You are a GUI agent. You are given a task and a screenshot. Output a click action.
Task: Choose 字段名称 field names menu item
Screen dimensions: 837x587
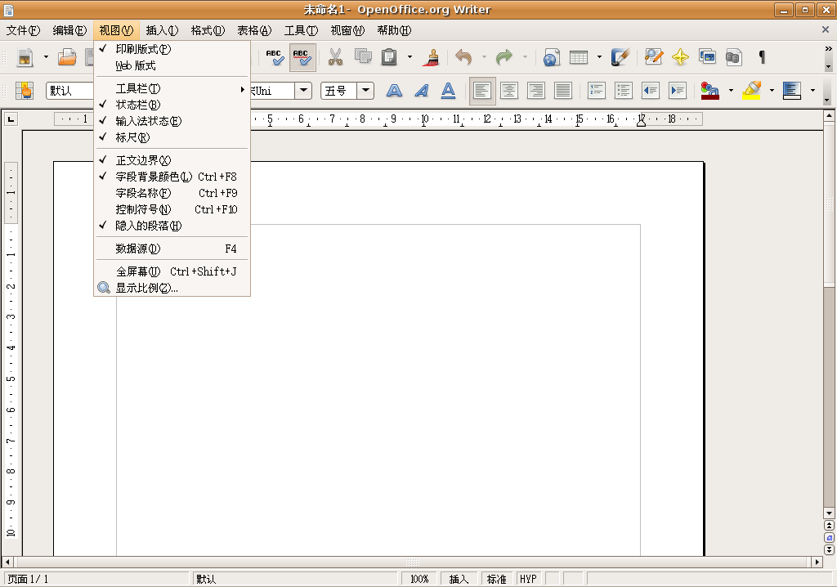click(172, 194)
